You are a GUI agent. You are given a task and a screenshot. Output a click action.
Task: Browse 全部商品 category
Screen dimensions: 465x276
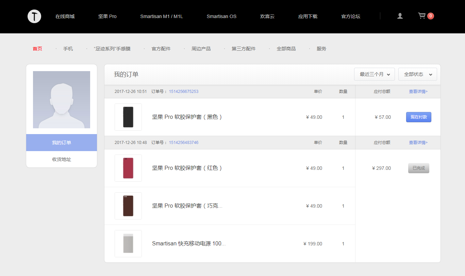286,49
